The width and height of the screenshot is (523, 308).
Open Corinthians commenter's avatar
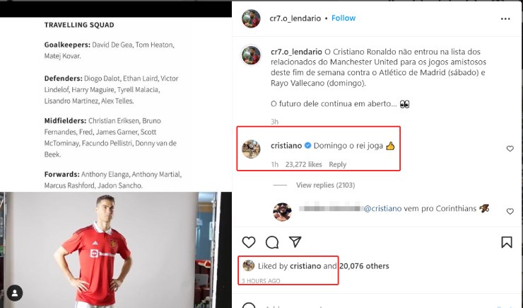tap(282, 212)
